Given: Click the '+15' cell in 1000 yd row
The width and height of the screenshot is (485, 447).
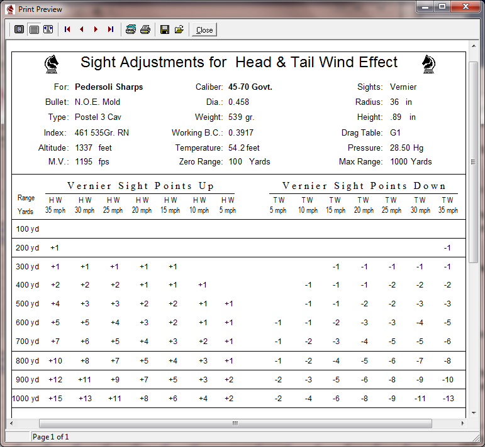Looking at the screenshot, I should point(55,399).
